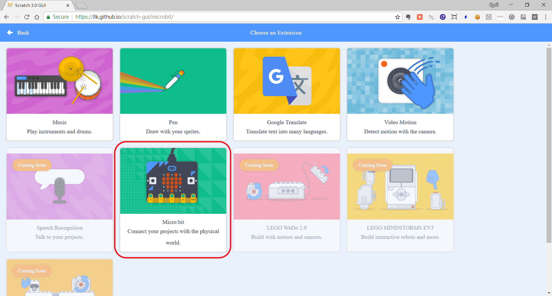Open the Google Translate extension image
Viewport: 552px width, 296px height.
(x=287, y=81)
